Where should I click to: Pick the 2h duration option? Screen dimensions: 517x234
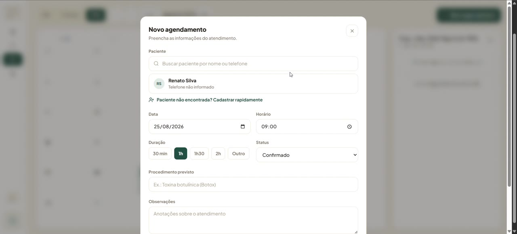click(218, 154)
